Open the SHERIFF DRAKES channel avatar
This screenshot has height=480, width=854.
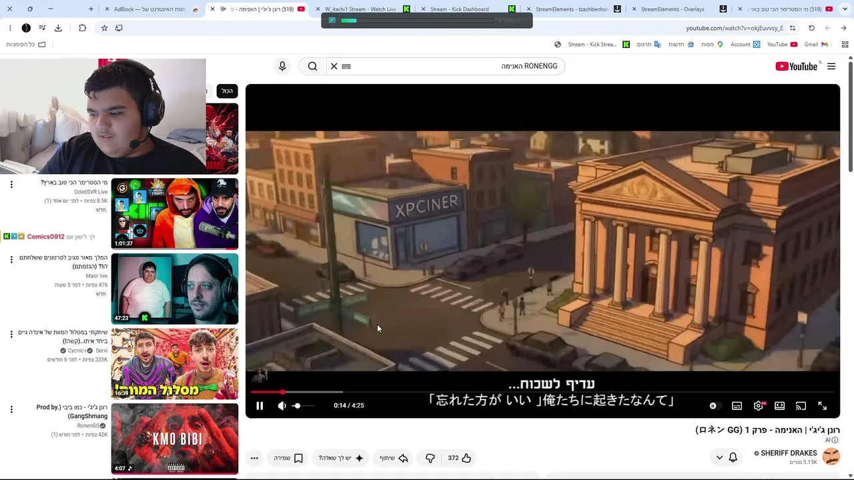(x=831, y=457)
